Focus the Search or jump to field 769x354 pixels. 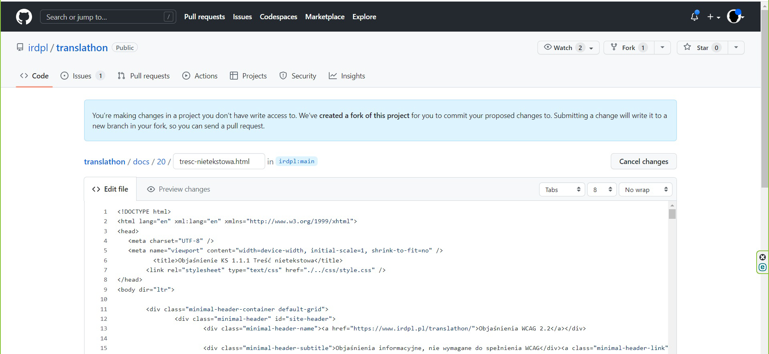pos(108,17)
